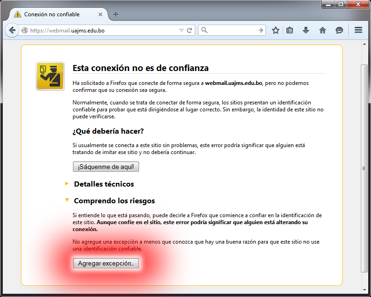Close the Conexión no confiable tab

[x=100, y=14]
